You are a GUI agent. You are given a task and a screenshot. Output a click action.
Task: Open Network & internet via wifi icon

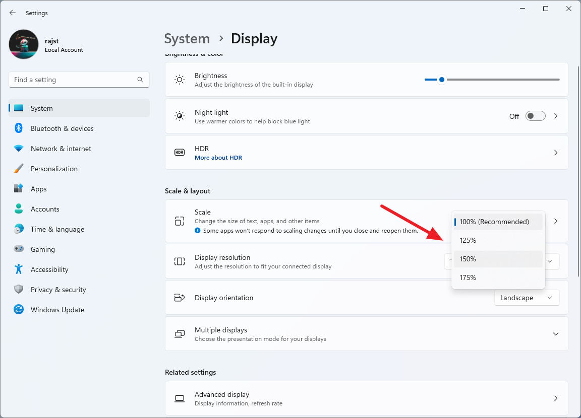pyautogui.click(x=19, y=149)
